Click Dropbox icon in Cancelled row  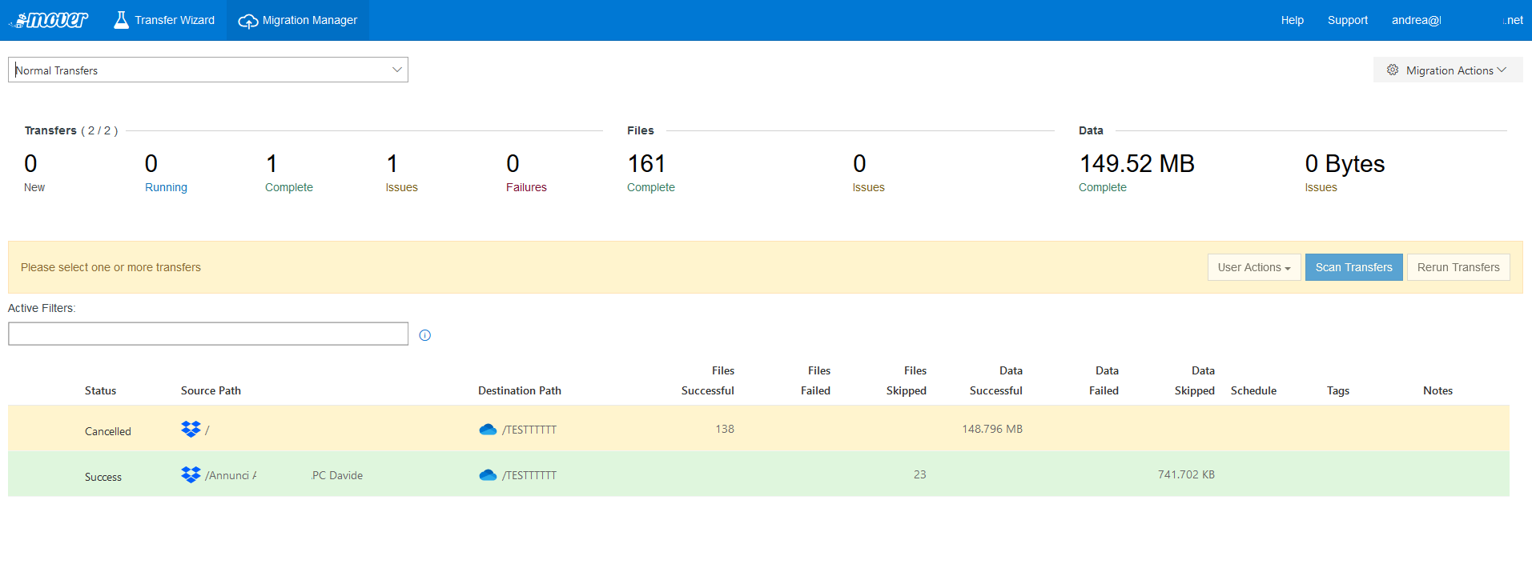pyautogui.click(x=191, y=429)
